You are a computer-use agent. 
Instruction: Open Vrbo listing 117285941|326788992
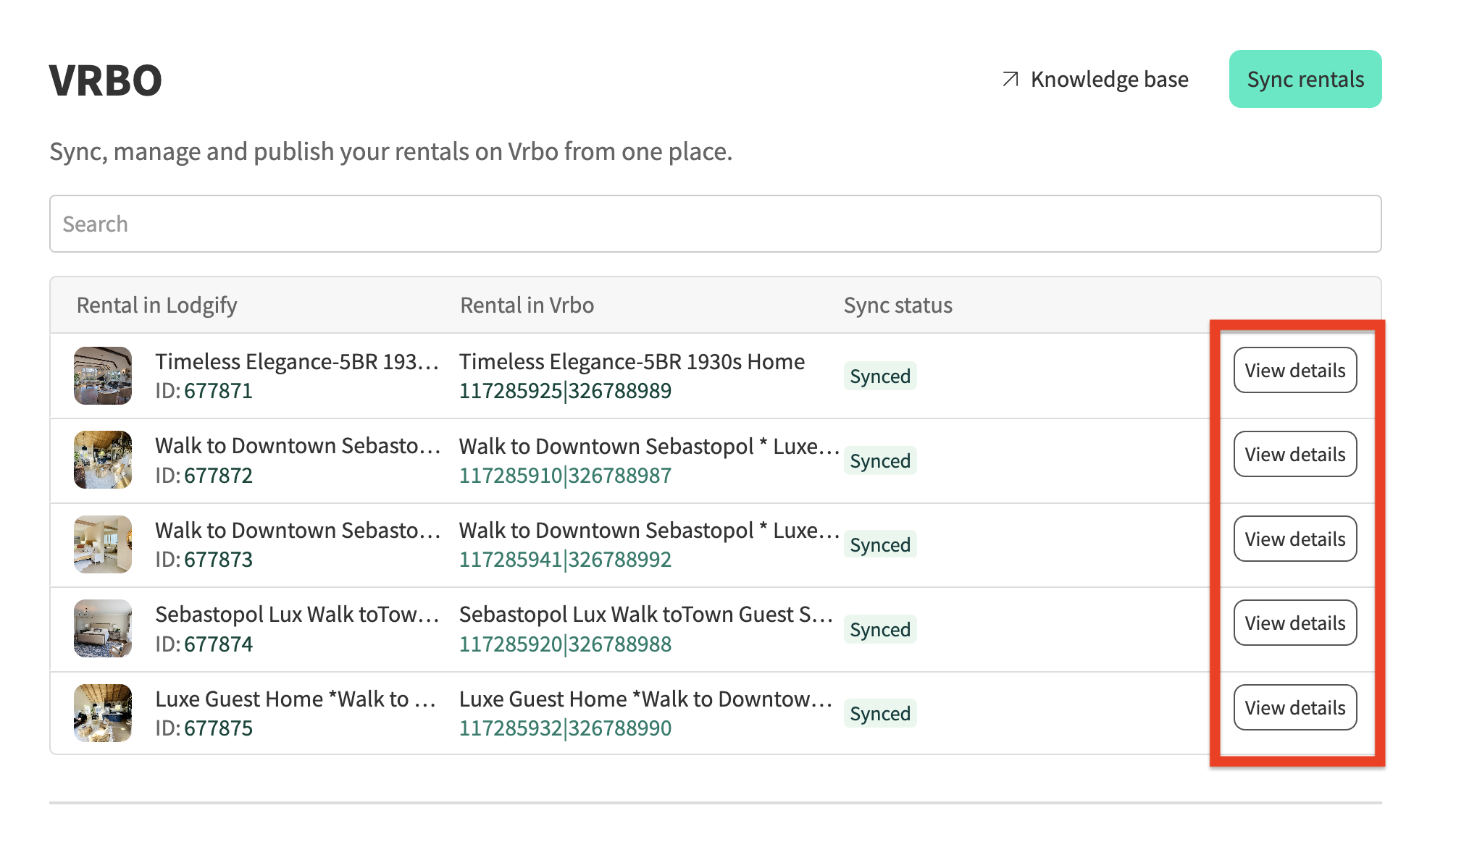coord(565,560)
